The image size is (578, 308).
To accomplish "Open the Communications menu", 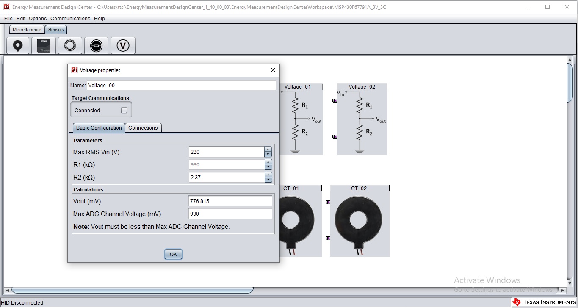I will [70, 19].
